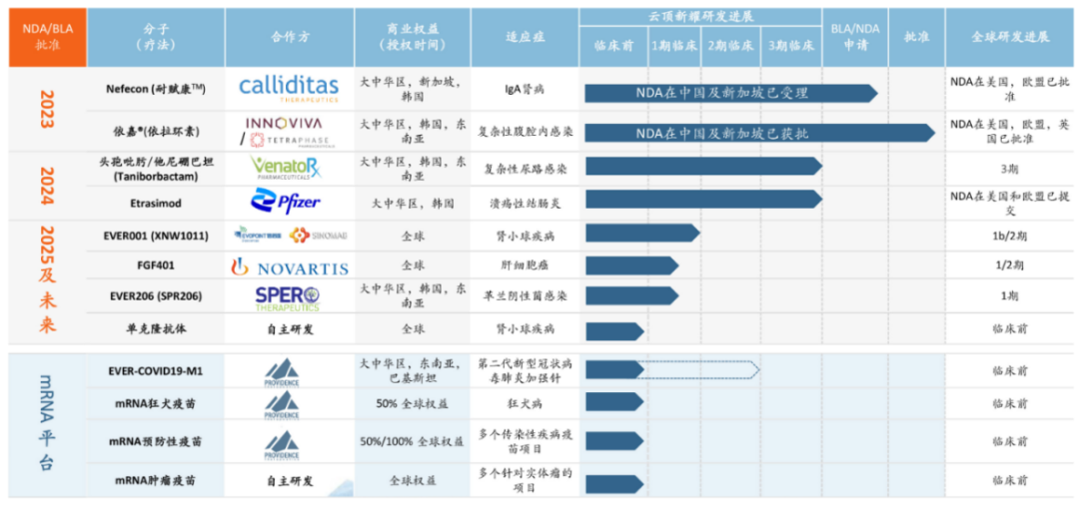Click the 3期临床 stage header

pyautogui.click(x=790, y=45)
